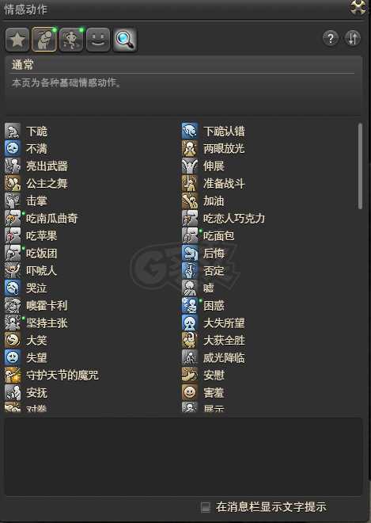Select the 害羞 shy emote icon
The image size is (371, 523).
point(190,392)
